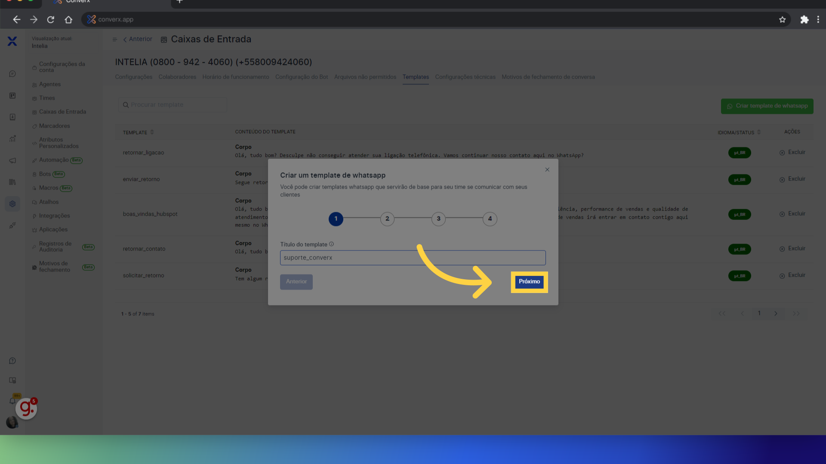Go to first page in pagination
Viewport: 826px width, 464px height.
[x=722, y=314]
